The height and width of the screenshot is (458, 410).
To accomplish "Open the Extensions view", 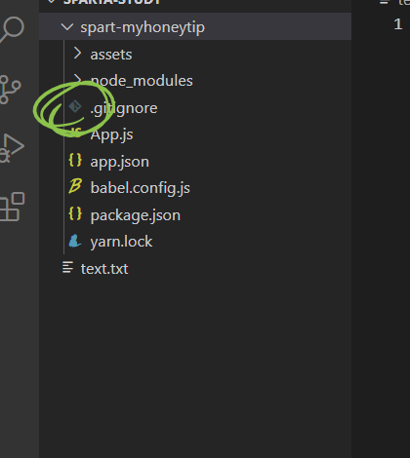I will tap(12, 207).
